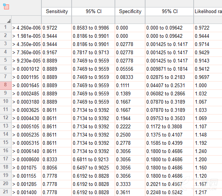
Task: Click likelihood ratio value 1.217
Action: [208, 193]
